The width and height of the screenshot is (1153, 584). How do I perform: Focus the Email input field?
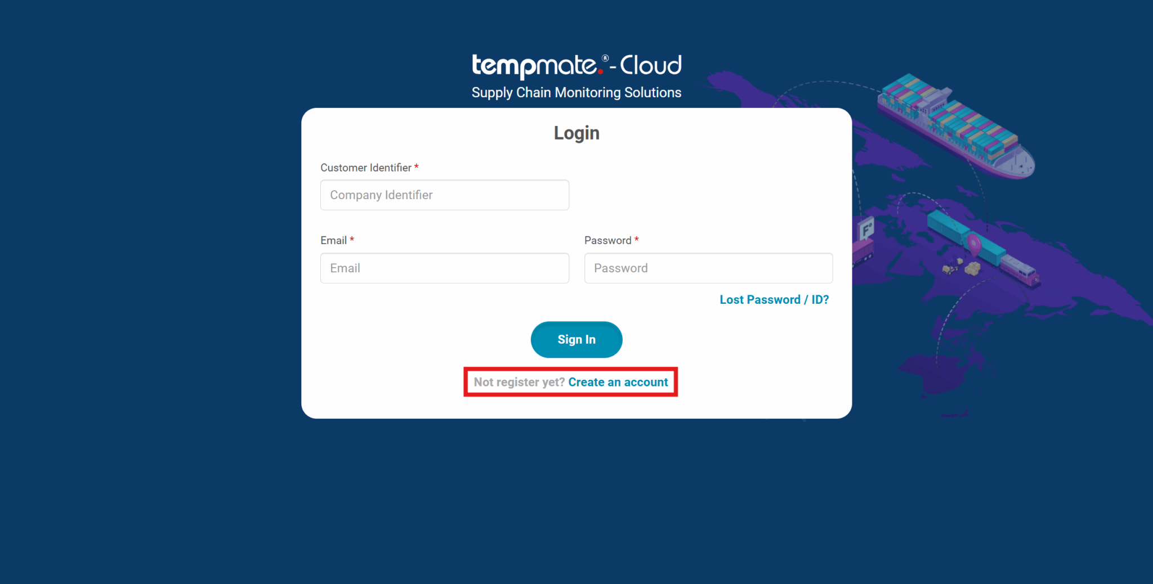(x=445, y=268)
